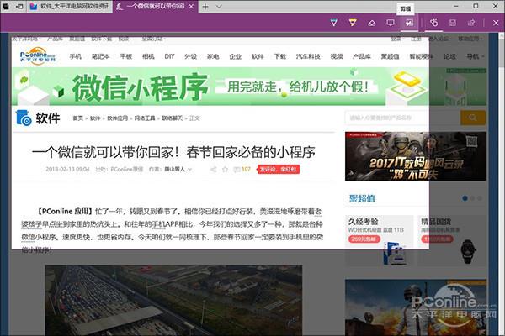Click the article share icon
The width and height of the screenshot is (505, 336).
pos(213,169)
